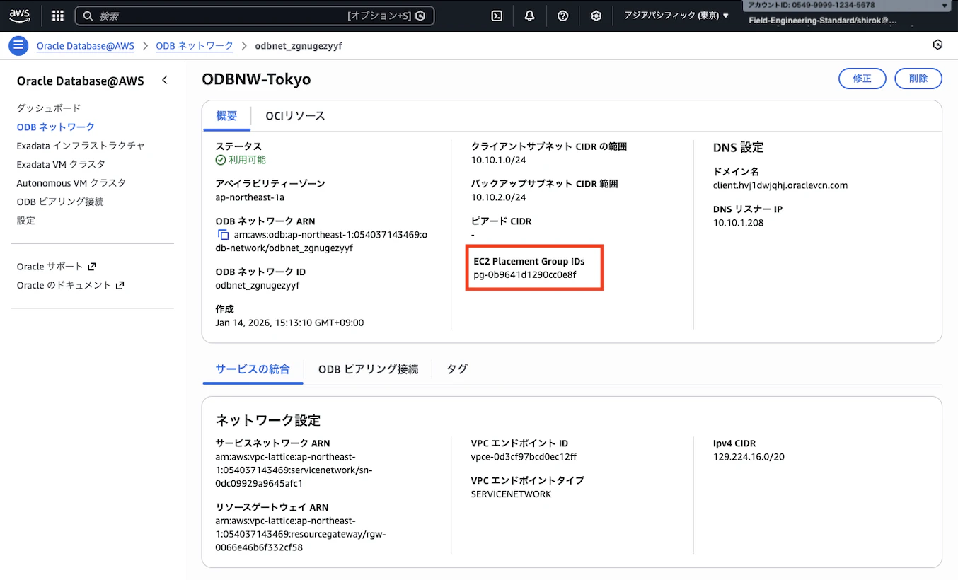
Task: Select the サービスの統合 tab
Action: [253, 369]
